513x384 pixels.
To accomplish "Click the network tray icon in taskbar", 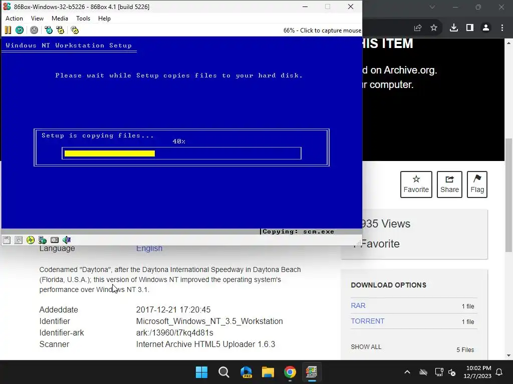I will point(439,372).
